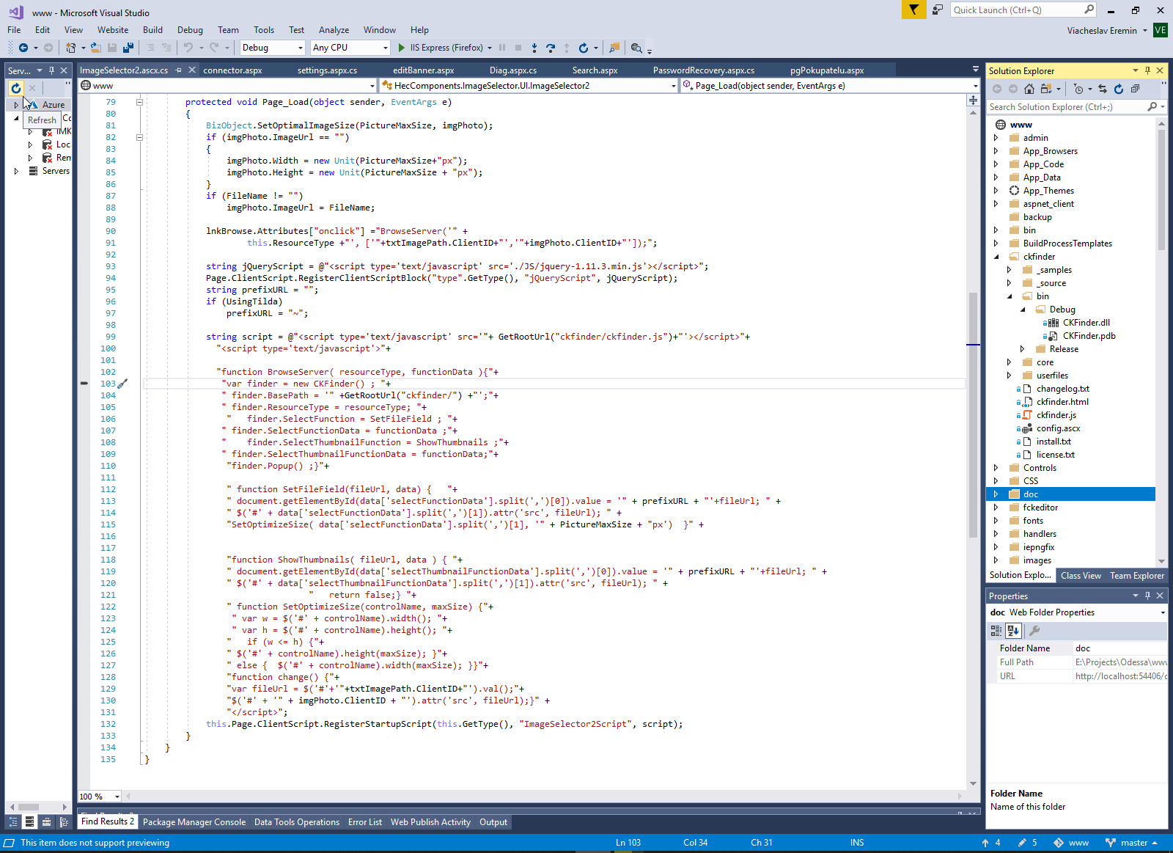Click Sync with Active Document icon

tap(1103, 89)
